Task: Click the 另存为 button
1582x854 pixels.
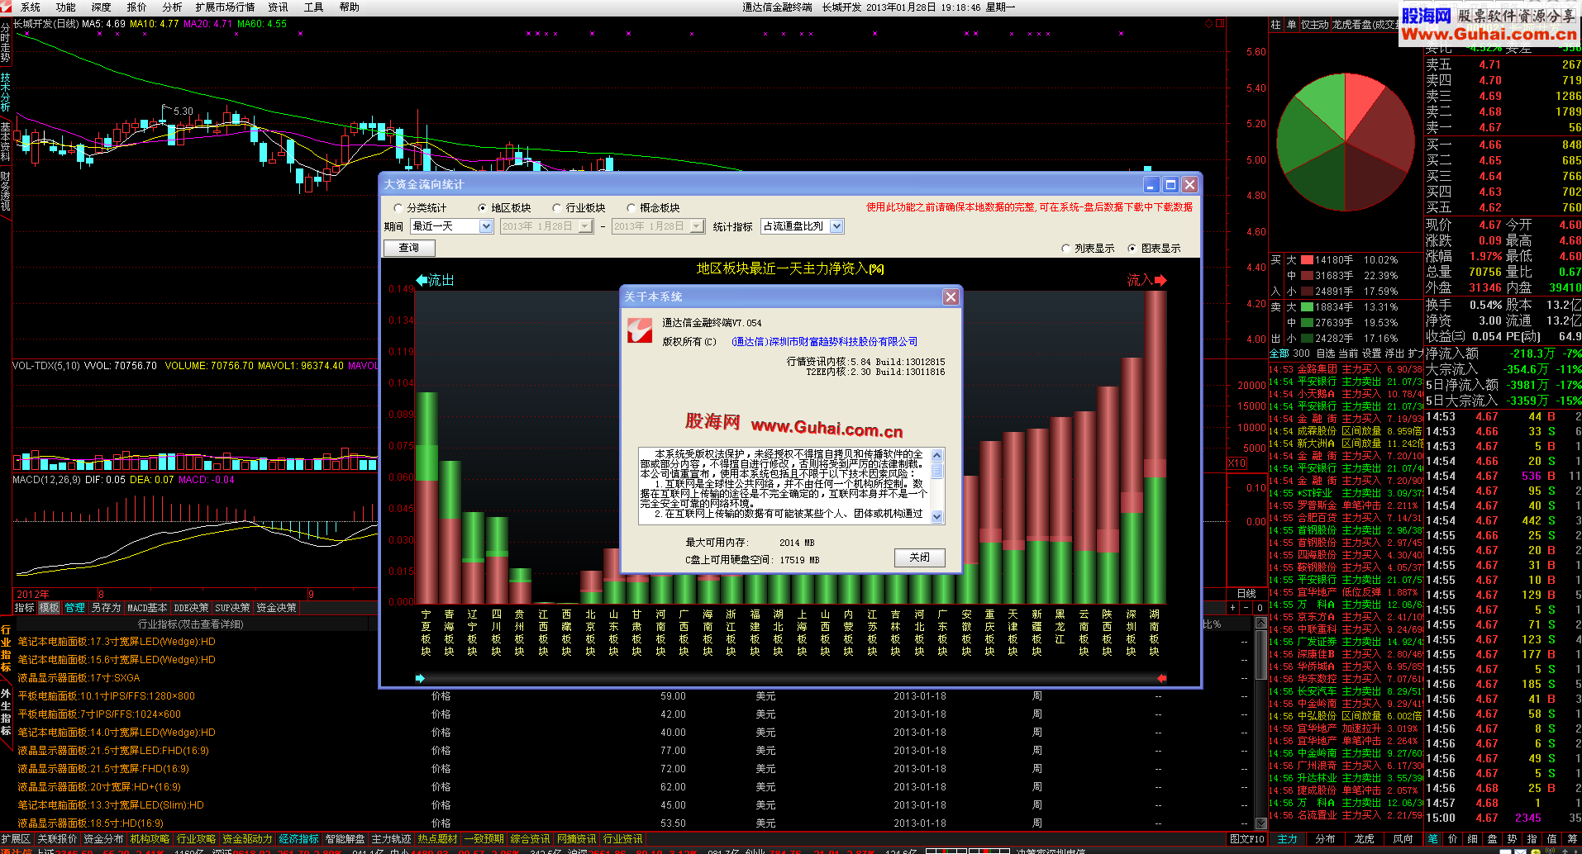Action: [106, 608]
